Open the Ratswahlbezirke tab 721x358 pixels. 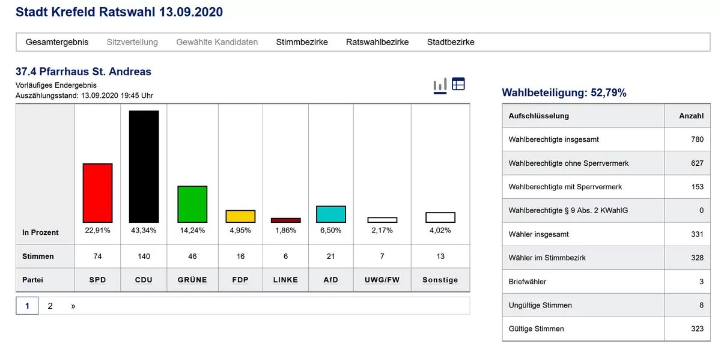click(x=377, y=42)
